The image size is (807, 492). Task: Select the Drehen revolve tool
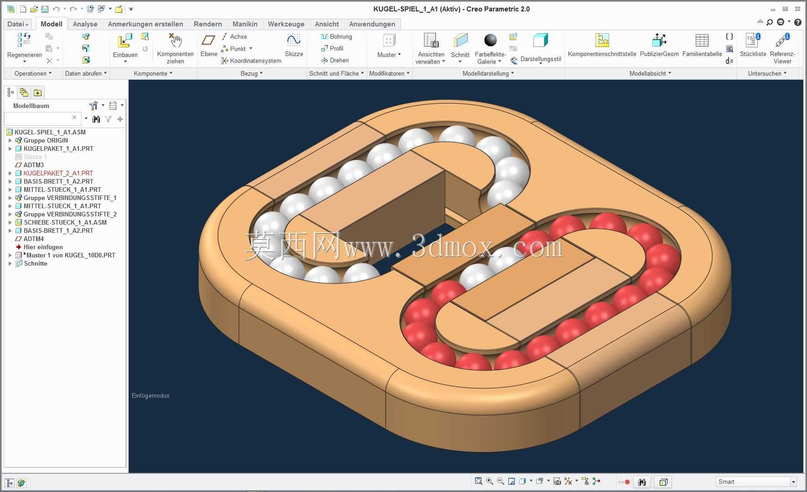(335, 60)
